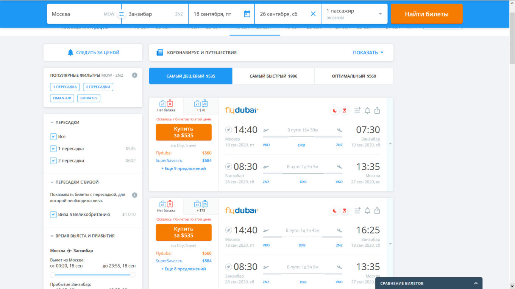Clear the return date 26 сентября
Screen dimensions: 515x289
313,14
